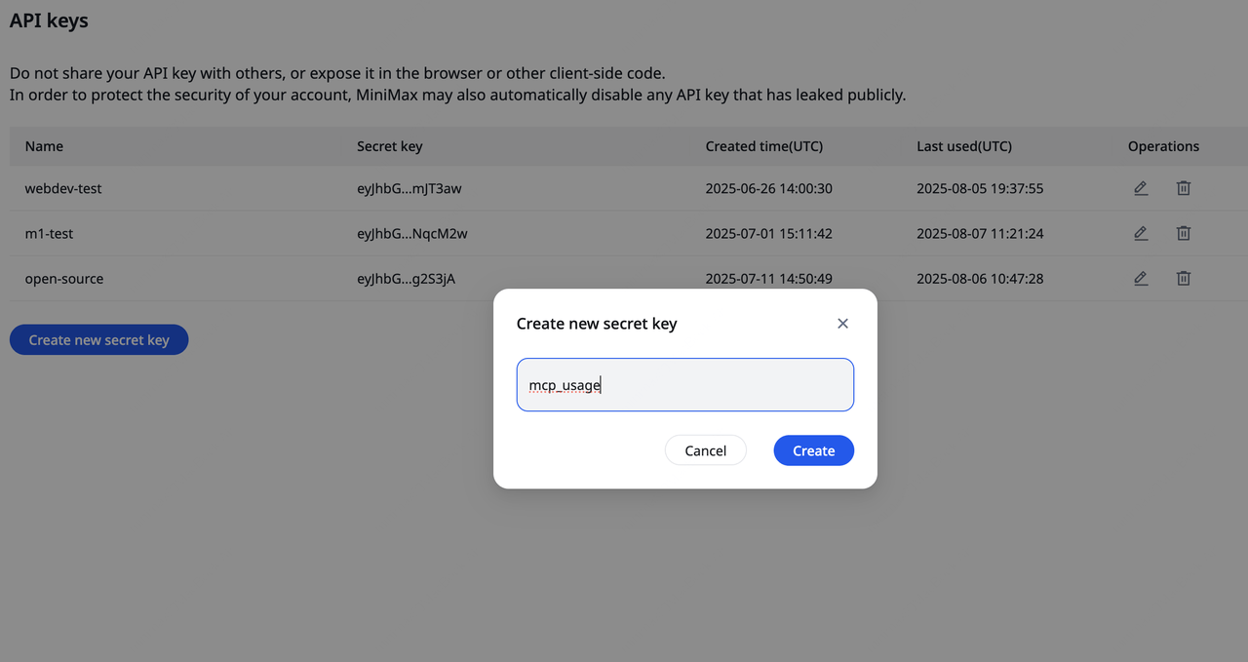Image resolution: width=1248 pixels, height=662 pixels.
Task: Click the Secret key column header
Action: (x=389, y=145)
